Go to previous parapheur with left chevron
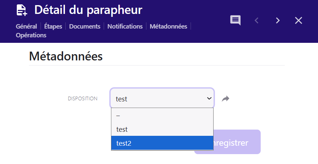The width and height of the screenshot is (318, 164). [256, 20]
